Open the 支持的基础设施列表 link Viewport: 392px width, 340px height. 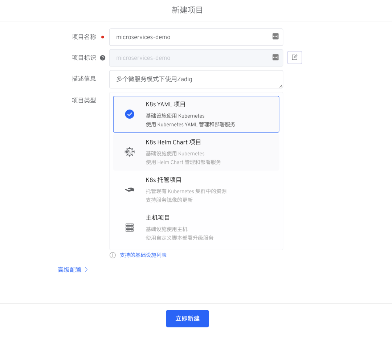click(143, 255)
